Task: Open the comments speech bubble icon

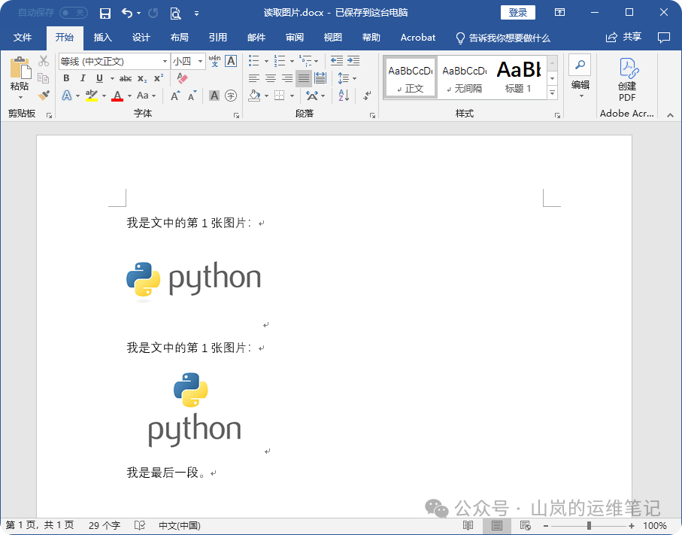Action: pos(664,38)
